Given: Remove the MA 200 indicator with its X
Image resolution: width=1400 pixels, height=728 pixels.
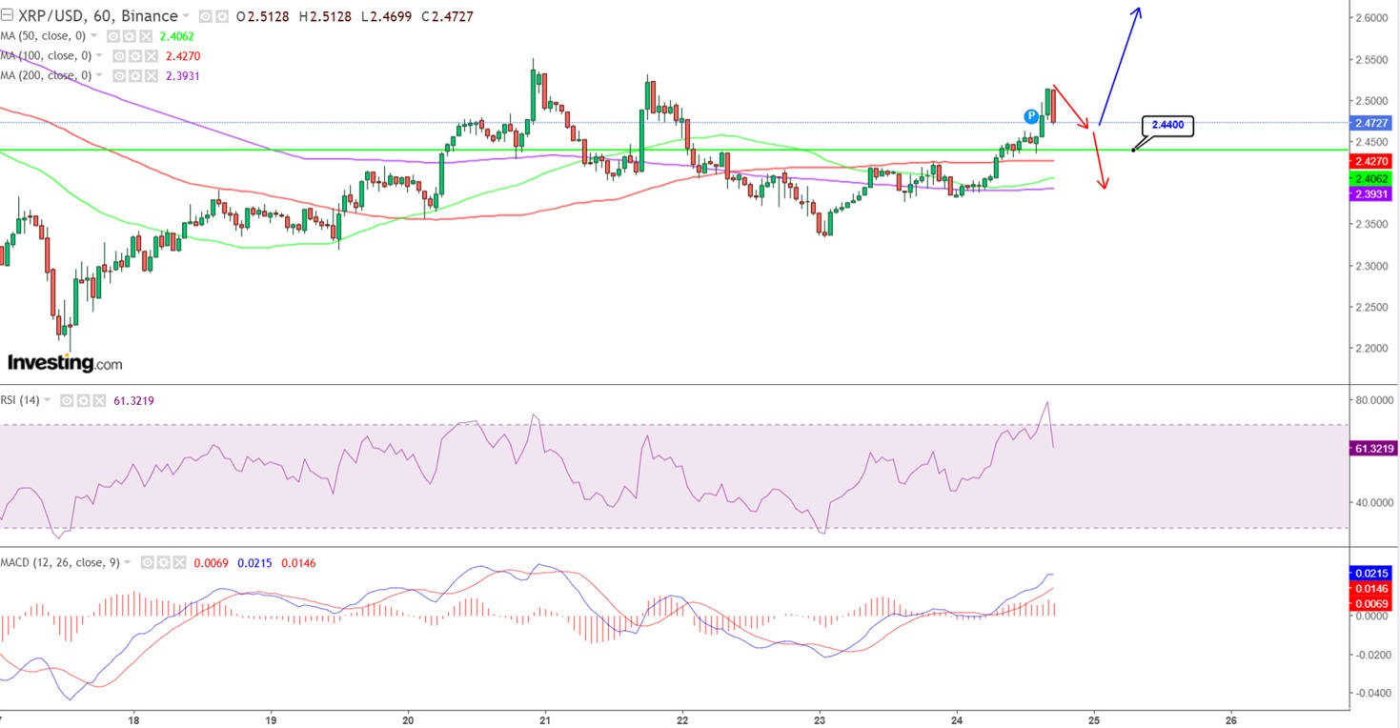Looking at the screenshot, I should 152,75.
